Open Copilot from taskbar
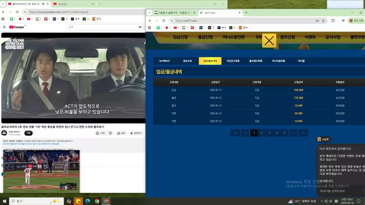 coord(69,201)
